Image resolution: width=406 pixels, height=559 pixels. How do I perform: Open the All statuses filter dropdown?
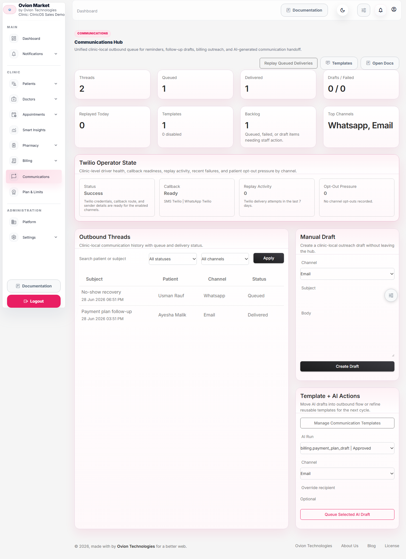pyautogui.click(x=173, y=259)
